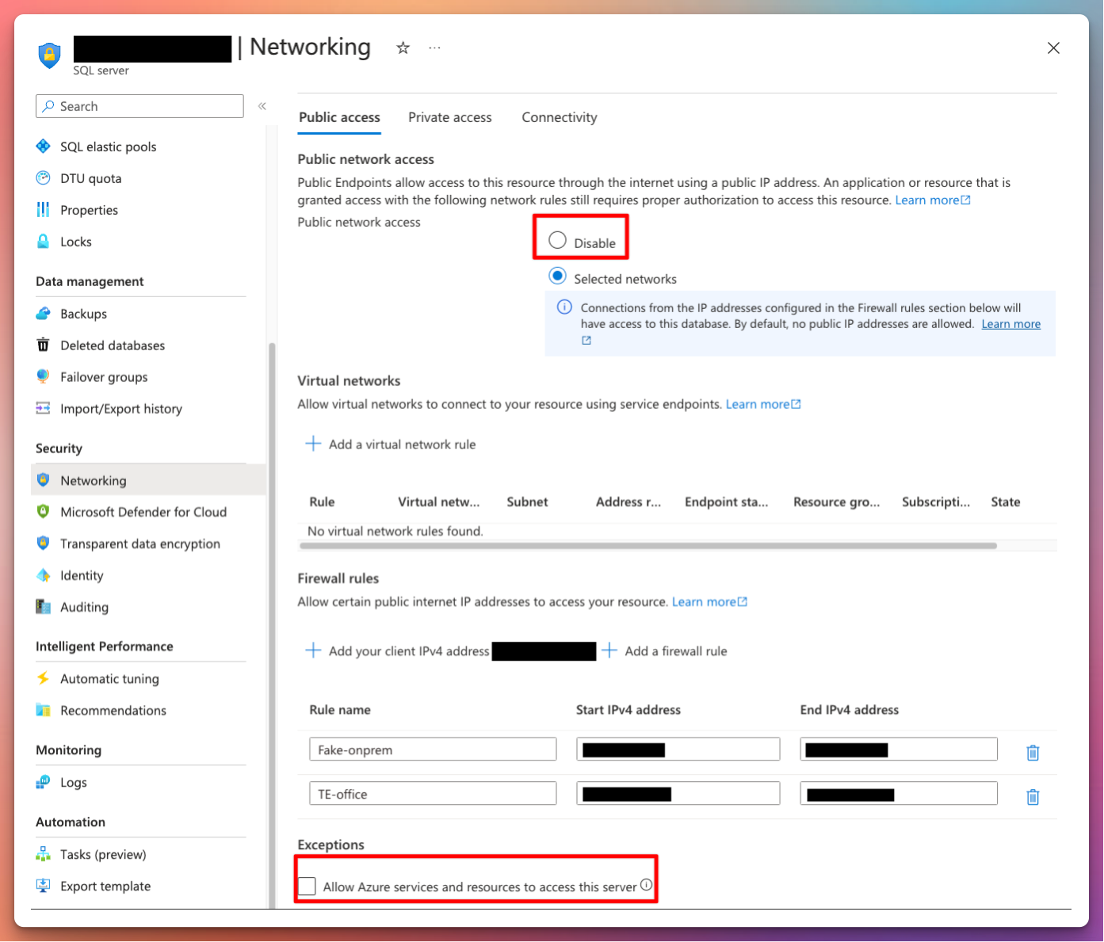This screenshot has width=1104, height=942.
Task: Click the Import/Export history icon
Action: (x=44, y=409)
